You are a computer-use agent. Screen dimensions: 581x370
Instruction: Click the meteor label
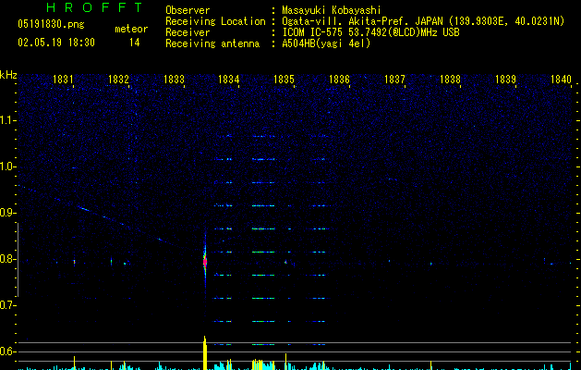tap(131, 29)
